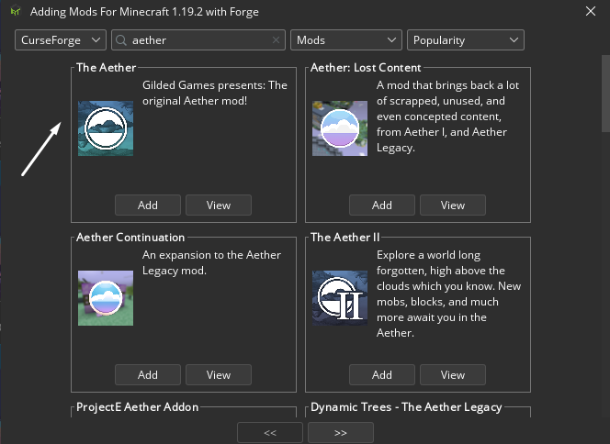Open the Popularity sort dropdown
610x444 pixels.
tap(465, 40)
